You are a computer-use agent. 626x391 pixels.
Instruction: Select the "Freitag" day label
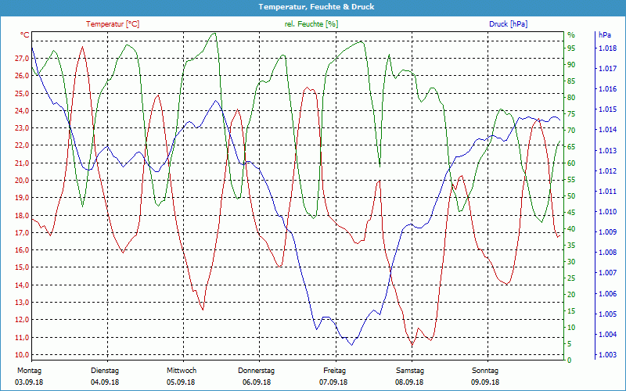(x=335, y=371)
